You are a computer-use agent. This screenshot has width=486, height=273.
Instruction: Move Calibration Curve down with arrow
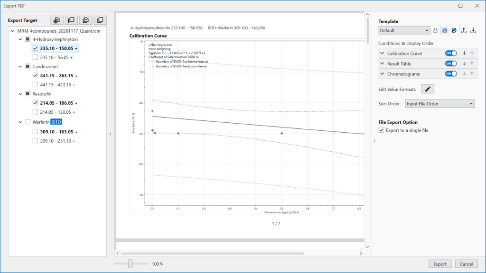464,54
